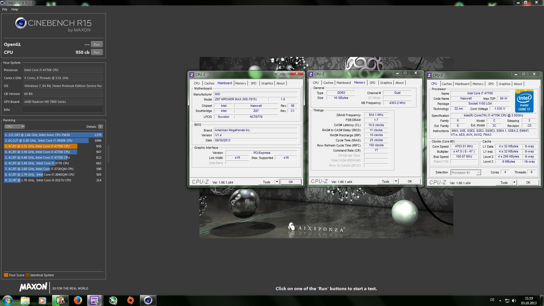This screenshot has height=306, width=544.
Task: Select the i5-3317U ranking entry
Action: tap(53, 180)
